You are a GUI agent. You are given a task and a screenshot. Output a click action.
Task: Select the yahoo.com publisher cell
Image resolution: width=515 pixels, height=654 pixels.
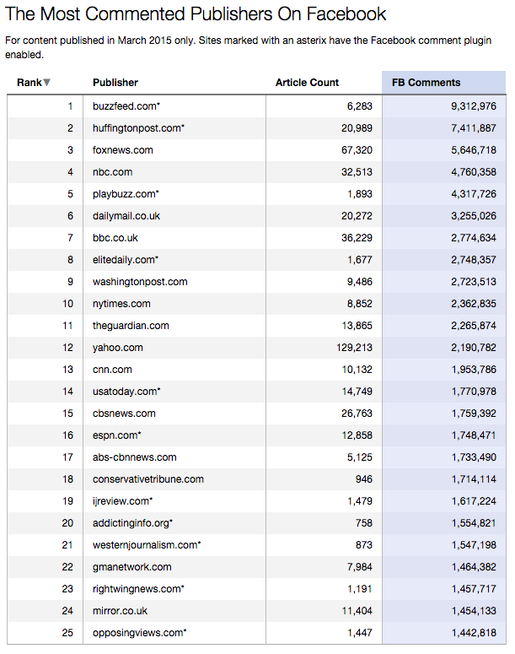tap(117, 348)
